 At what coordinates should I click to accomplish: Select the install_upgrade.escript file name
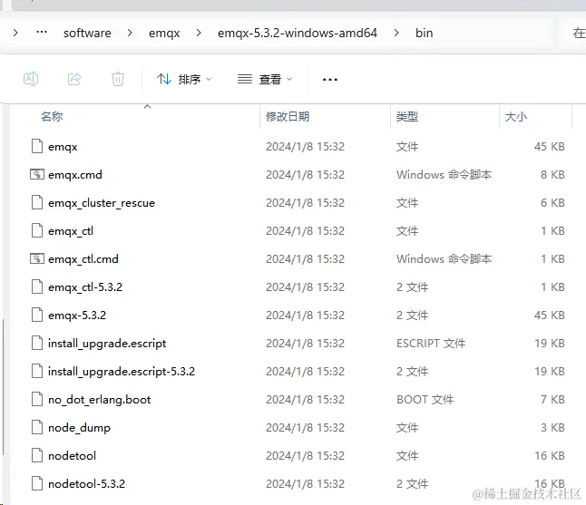click(x=107, y=344)
